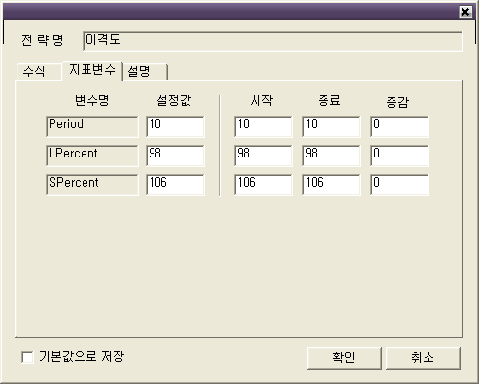Click the SPercent 증감 value field
Image resolution: width=479 pixels, height=384 pixels.
(399, 185)
